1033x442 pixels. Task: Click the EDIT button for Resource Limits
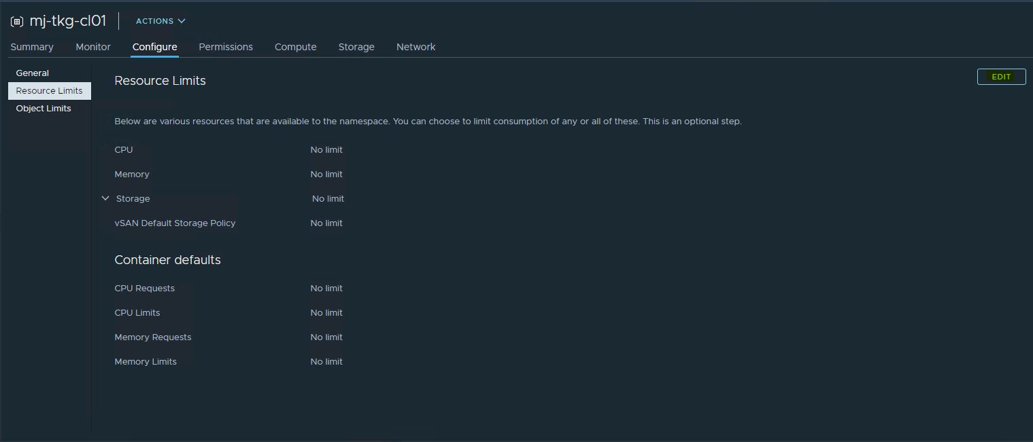(1001, 77)
